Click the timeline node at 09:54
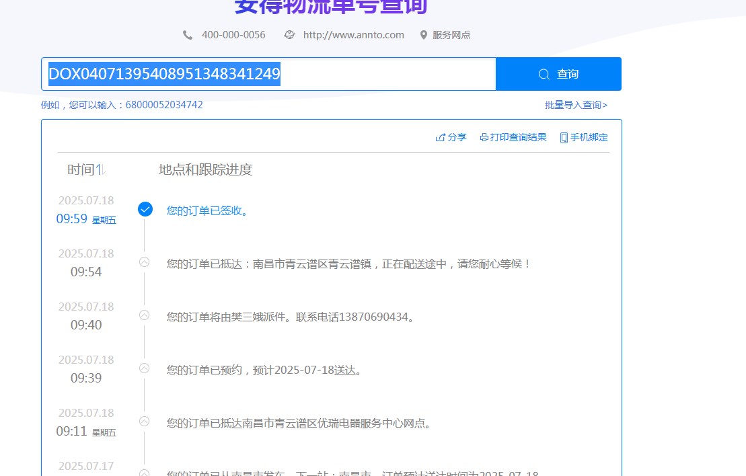This screenshot has width=746, height=476. tap(144, 262)
